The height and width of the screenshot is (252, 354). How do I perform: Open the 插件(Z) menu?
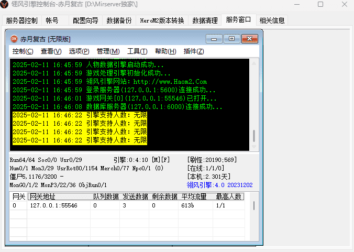click(193, 51)
